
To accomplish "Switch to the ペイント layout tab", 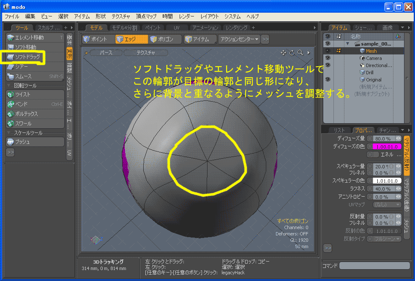I will point(153,27).
